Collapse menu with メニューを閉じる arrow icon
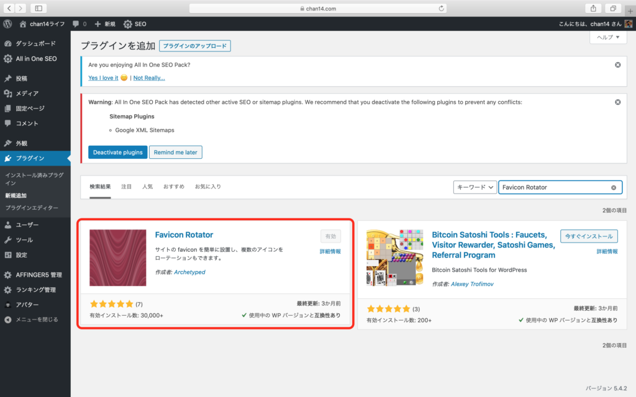The height and width of the screenshot is (397, 636). [7, 319]
